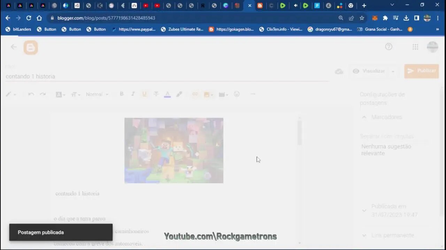Image resolution: width=446 pixels, height=250 pixels.
Task: Click the post title field
Action: pyautogui.click(x=167, y=76)
